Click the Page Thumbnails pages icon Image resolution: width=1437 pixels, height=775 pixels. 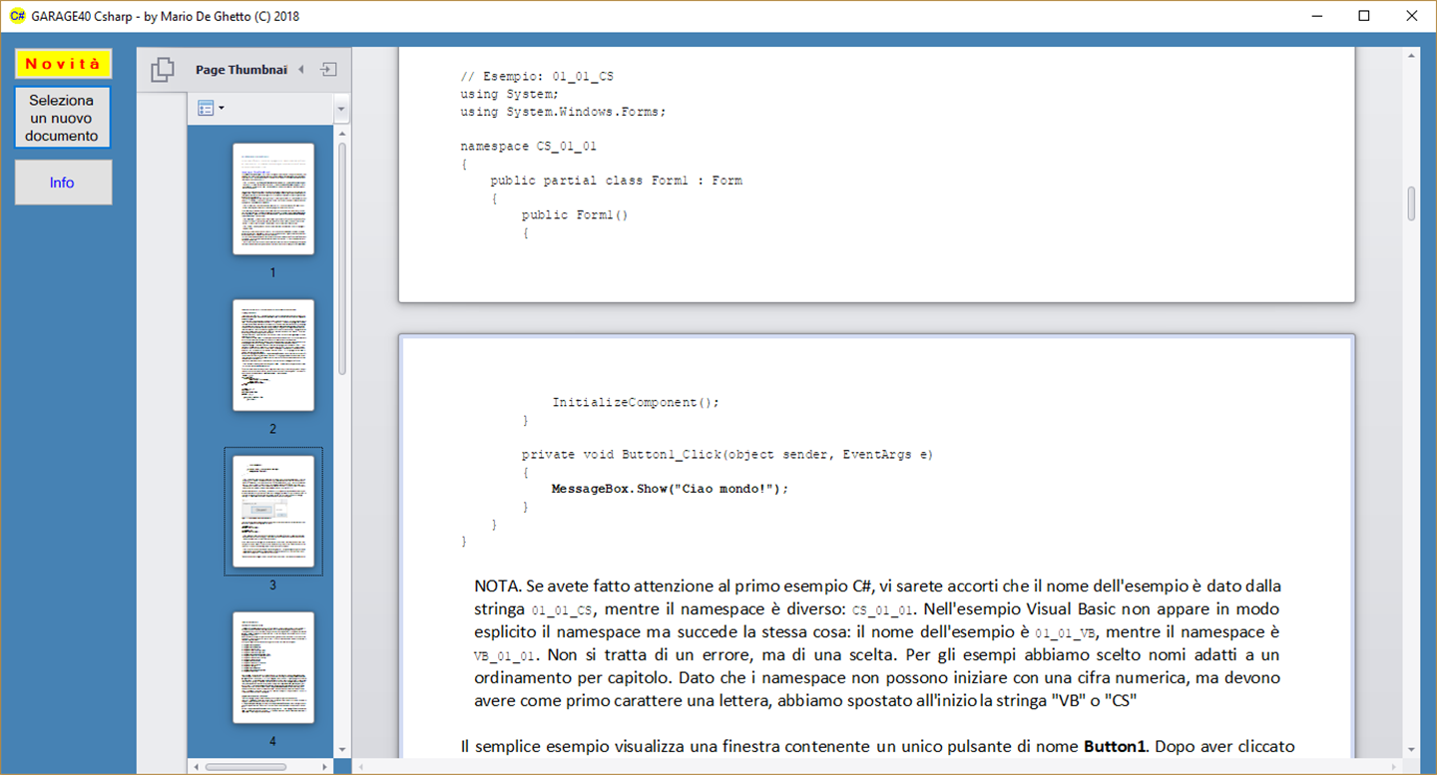click(162, 70)
